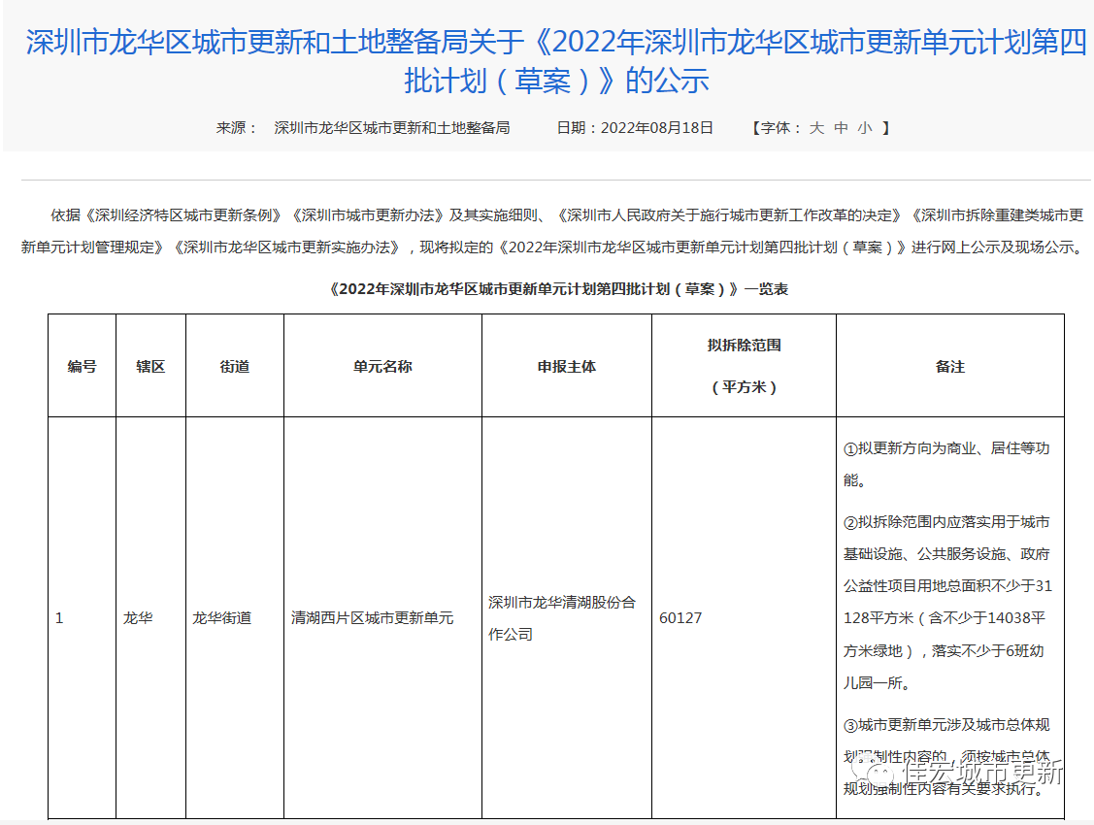Viewport: 1094px width, 825px height.
Task: Set font size to large (大)
Action: point(816,127)
